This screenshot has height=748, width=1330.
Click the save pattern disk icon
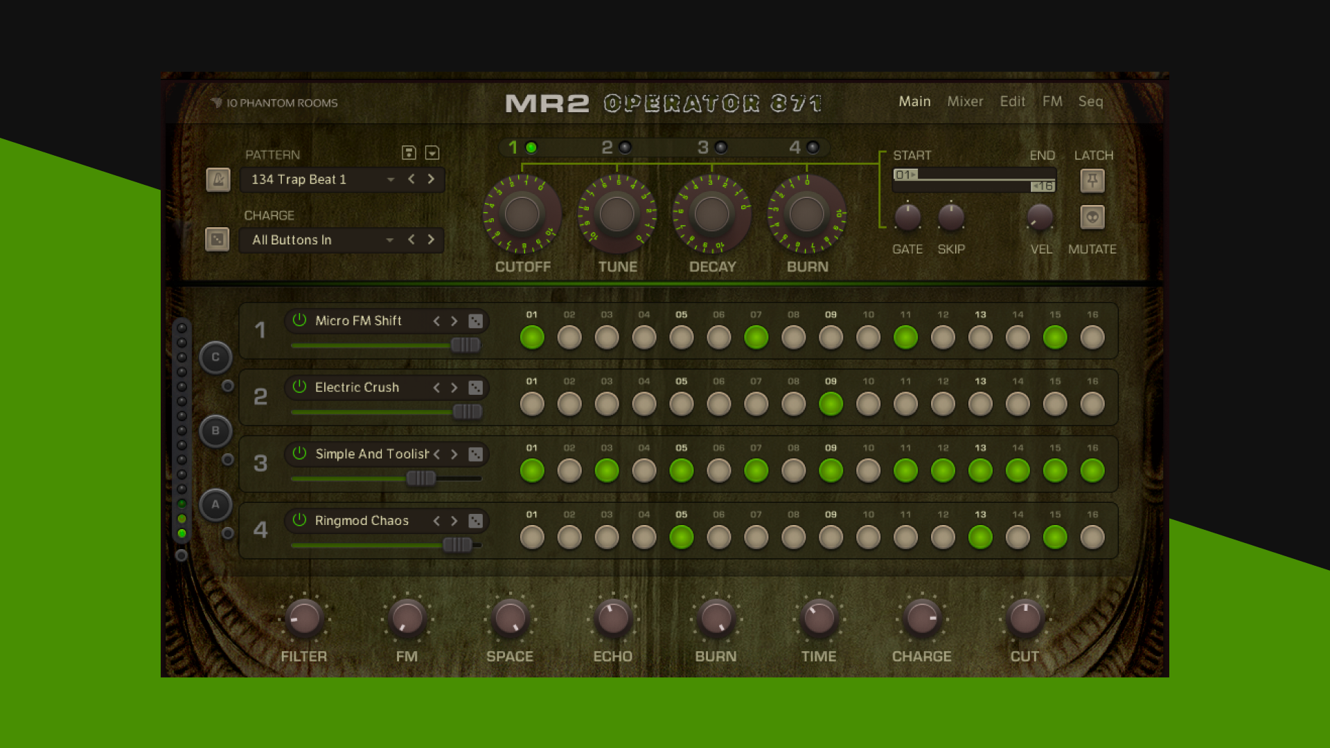point(409,153)
